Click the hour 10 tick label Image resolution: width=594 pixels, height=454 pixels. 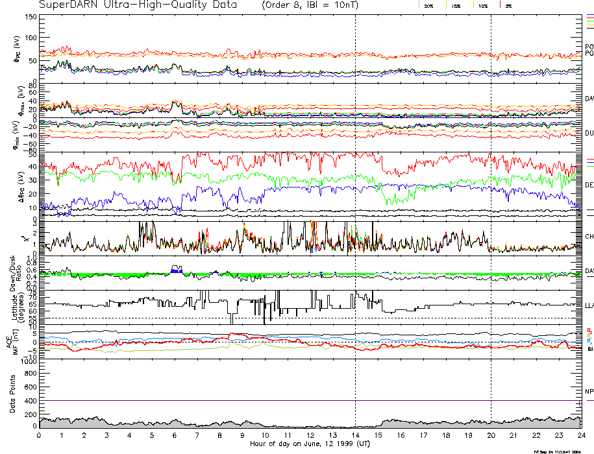[265, 436]
